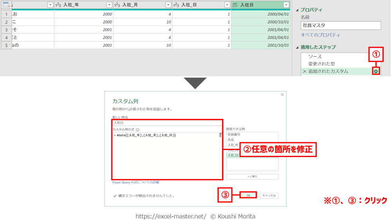
Task: Select the ソース applied step
Action: tap(315, 57)
